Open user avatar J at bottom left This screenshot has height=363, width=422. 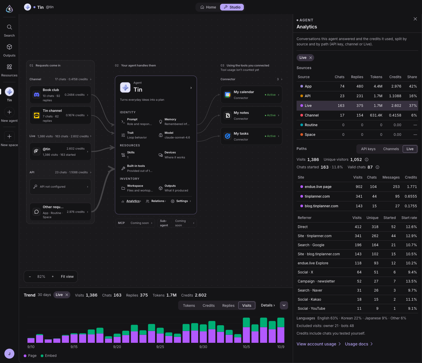[9, 354]
